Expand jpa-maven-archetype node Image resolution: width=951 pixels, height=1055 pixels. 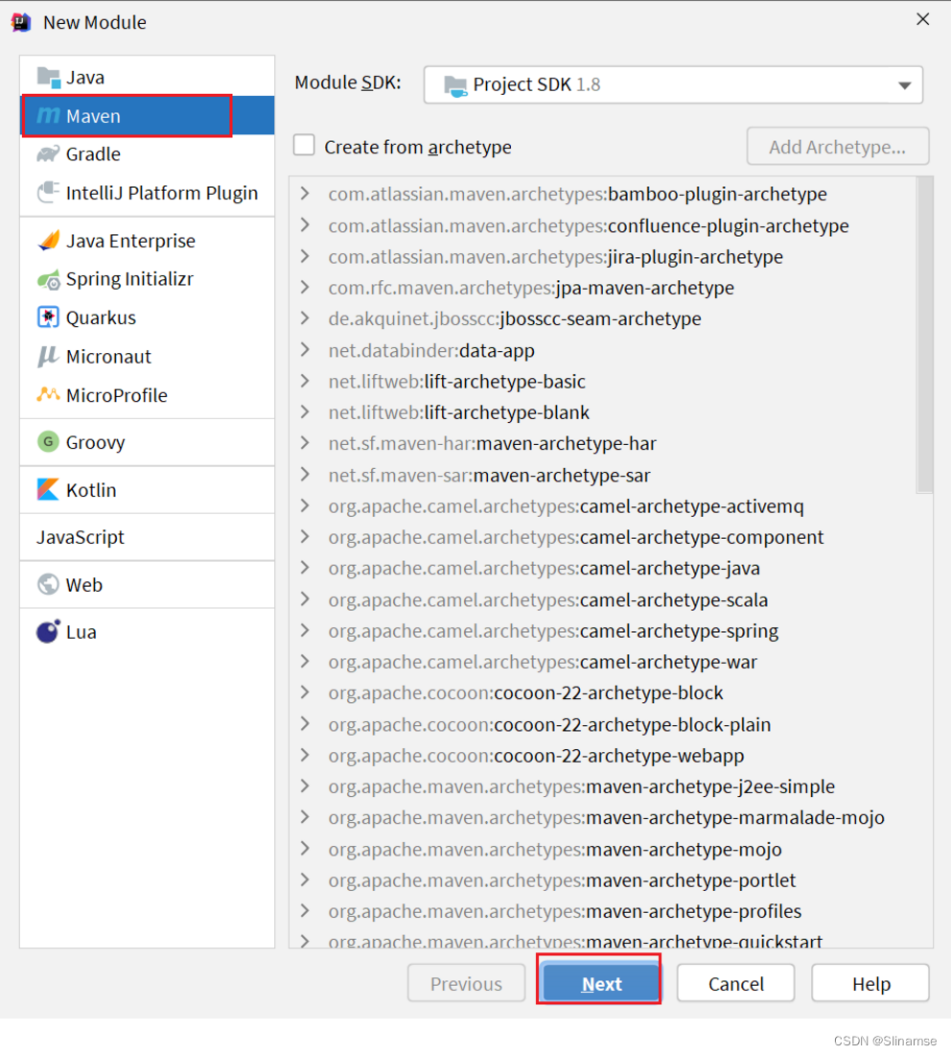[306, 288]
